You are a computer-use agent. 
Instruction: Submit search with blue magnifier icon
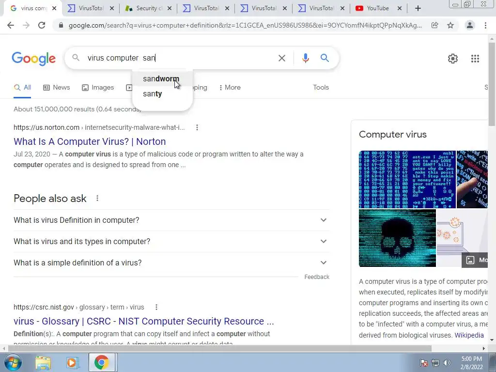325,58
